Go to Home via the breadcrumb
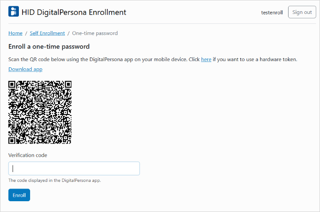Screen dimensions: 320x212 [15, 33]
